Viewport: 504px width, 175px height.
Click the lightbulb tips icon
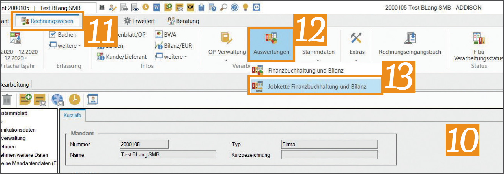click(x=245, y=7)
